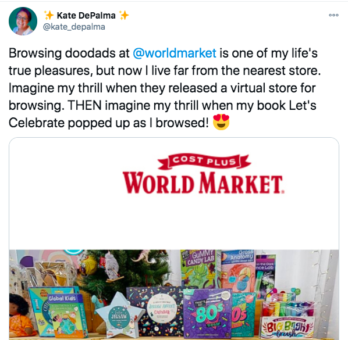The width and height of the screenshot is (348, 340).
Task: Click the doll at photo's left edge
Action: 20,316
